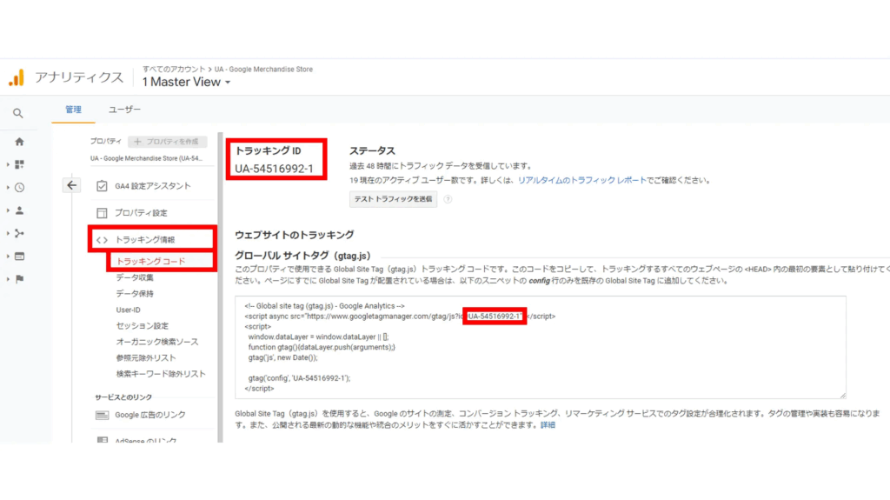Viewport: 890px width, 500px height.
Task: Click the admin column vertical scrollbar
Action: (220, 287)
